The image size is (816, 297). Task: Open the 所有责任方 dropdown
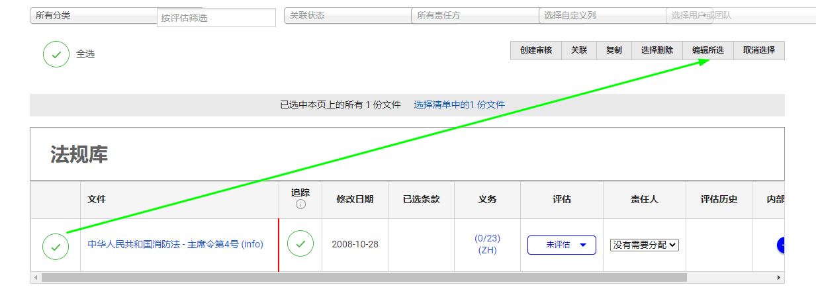tap(474, 16)
